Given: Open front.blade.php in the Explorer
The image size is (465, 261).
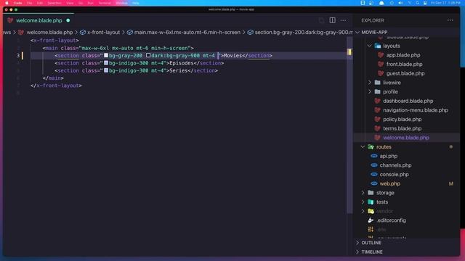Looking at the screenshot, I should (404, 65).
